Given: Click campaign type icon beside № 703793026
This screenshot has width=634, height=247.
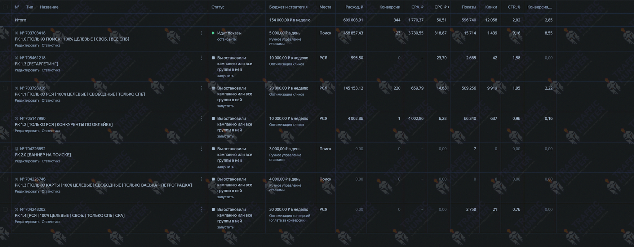Looking at the screenshot, I should coord(17,88).
